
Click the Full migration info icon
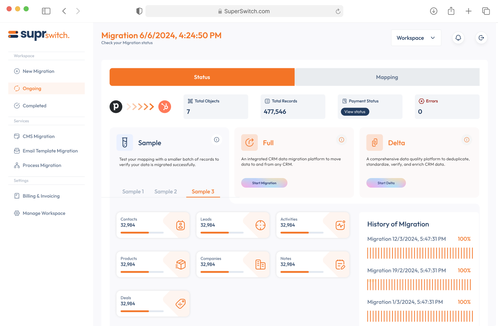[x=341, y=140]
